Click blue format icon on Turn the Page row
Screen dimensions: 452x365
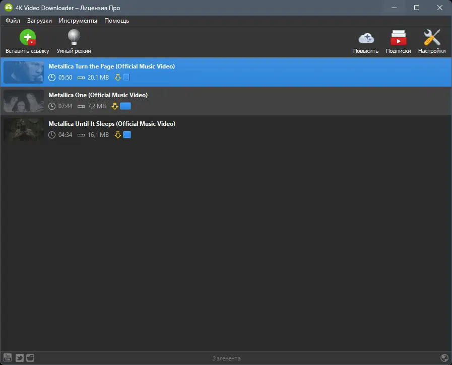[126, 77]
